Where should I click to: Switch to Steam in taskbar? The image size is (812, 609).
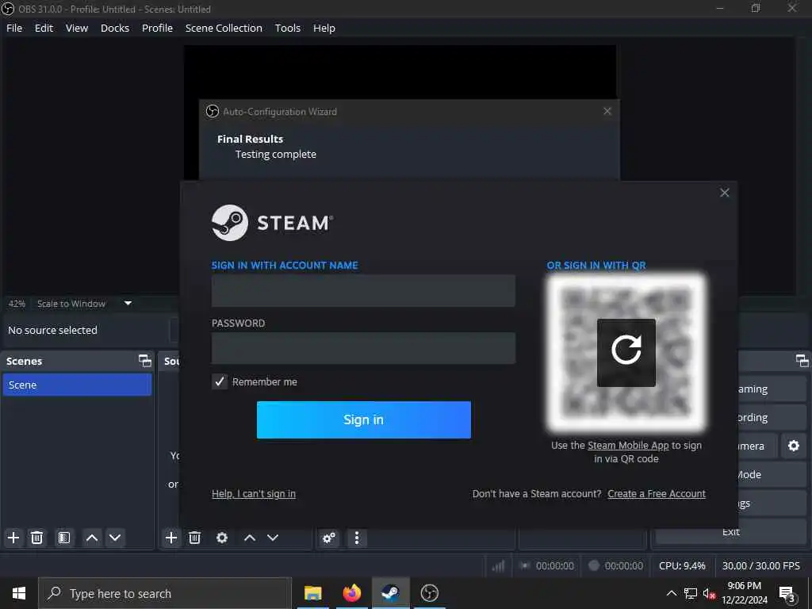390,593
